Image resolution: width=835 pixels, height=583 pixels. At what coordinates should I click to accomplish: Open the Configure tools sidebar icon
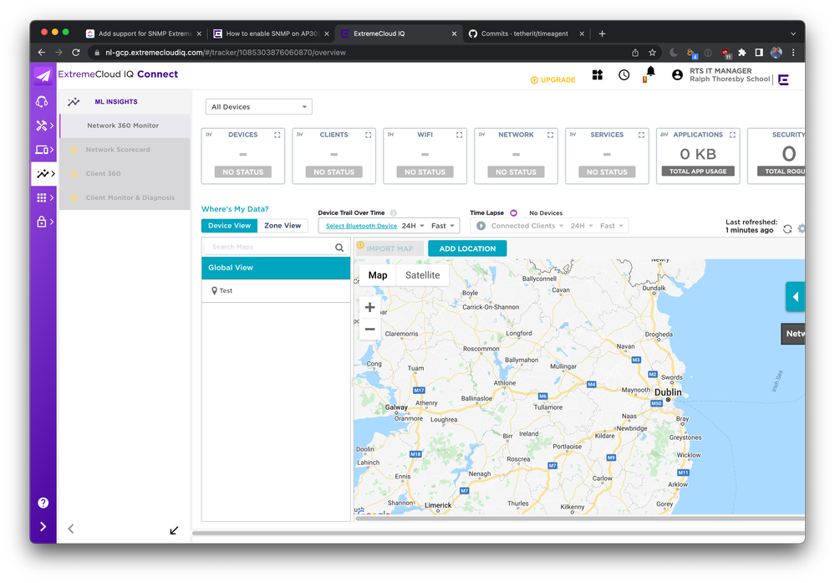coord(43,125)
